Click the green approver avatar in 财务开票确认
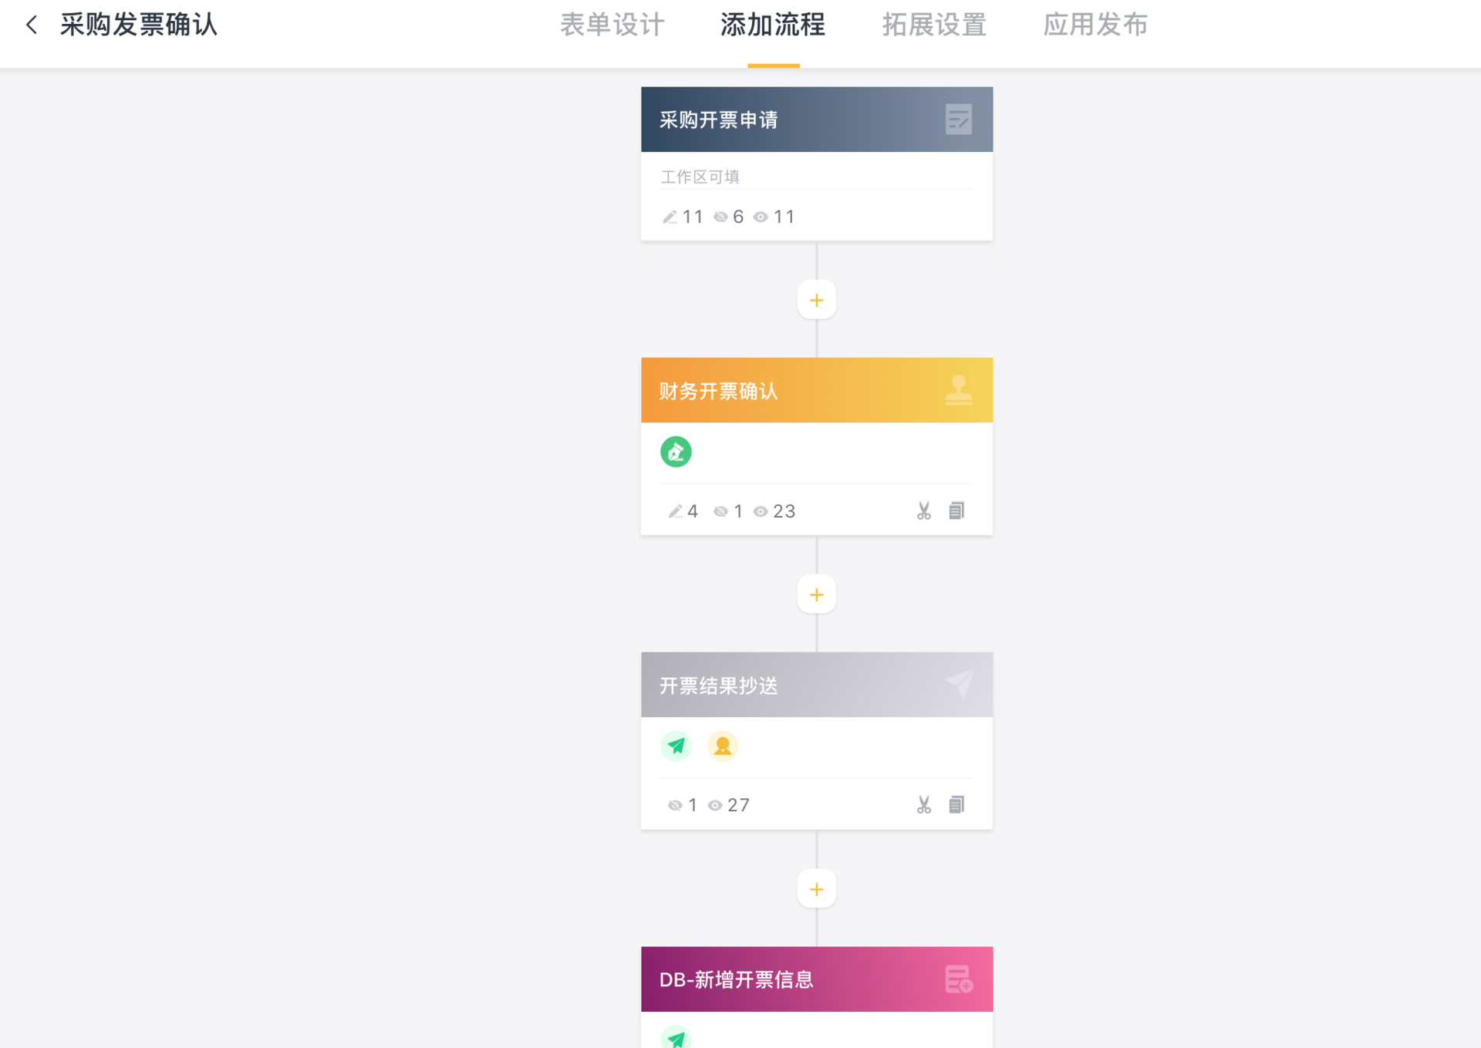This screenshot has height=1048, width=1481. [676, 452]
